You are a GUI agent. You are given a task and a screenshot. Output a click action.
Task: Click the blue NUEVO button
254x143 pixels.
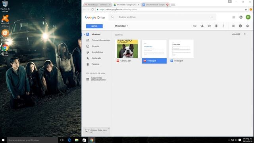pos(94,26)
